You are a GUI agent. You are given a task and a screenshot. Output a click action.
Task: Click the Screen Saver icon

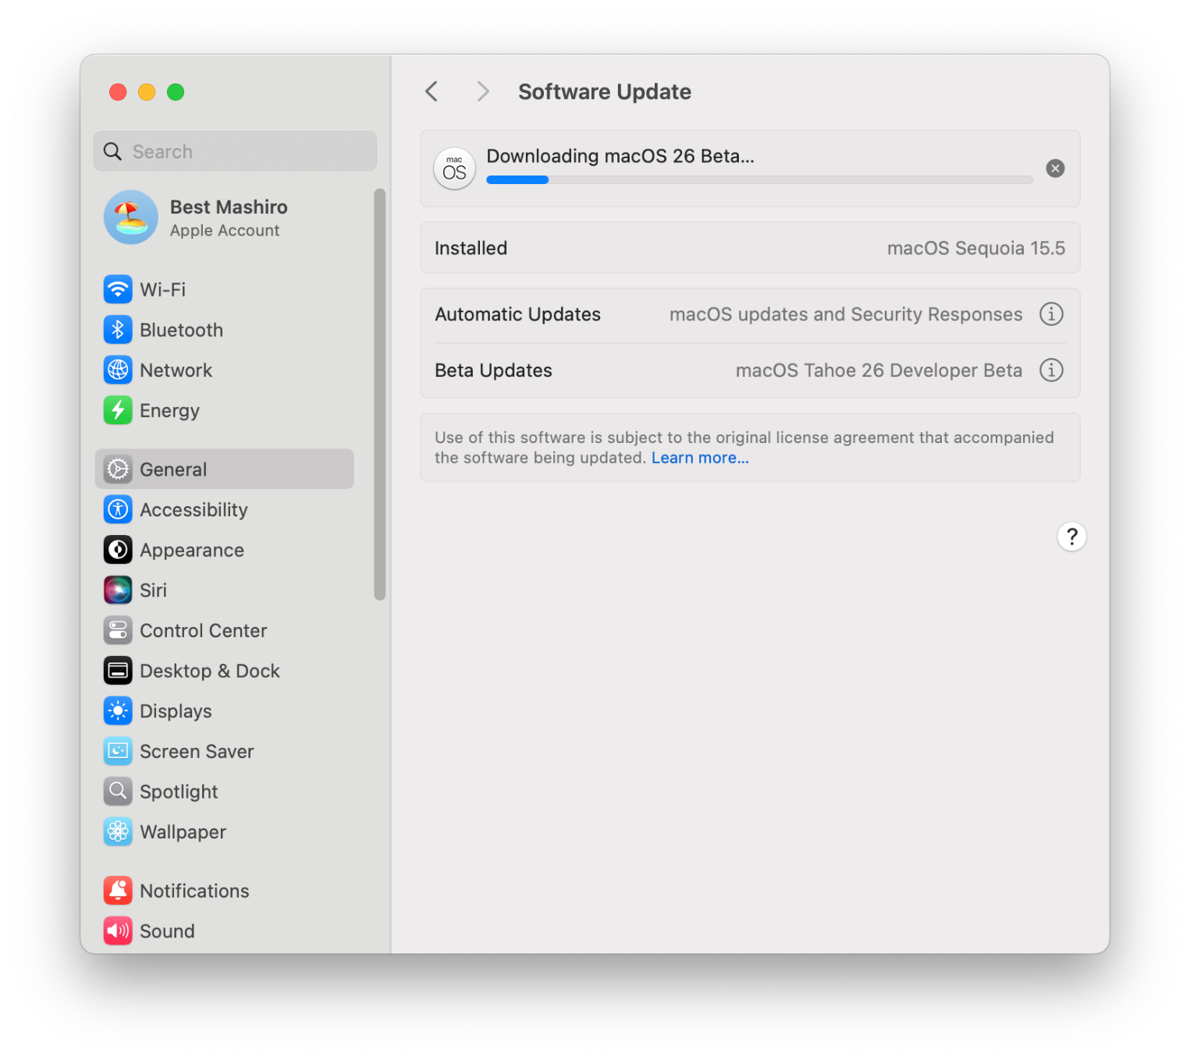pyautogui.click(x=118, y=751)
